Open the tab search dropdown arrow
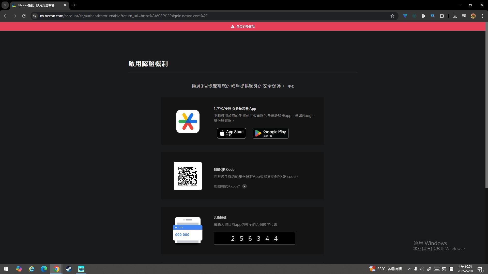 5,5
